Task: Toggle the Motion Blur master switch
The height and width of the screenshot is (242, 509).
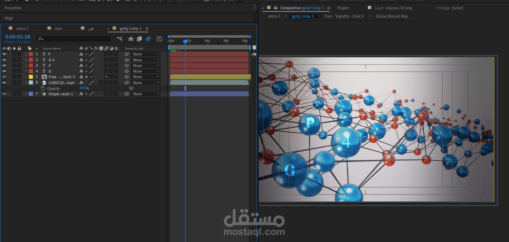Action: click(148, 39)
